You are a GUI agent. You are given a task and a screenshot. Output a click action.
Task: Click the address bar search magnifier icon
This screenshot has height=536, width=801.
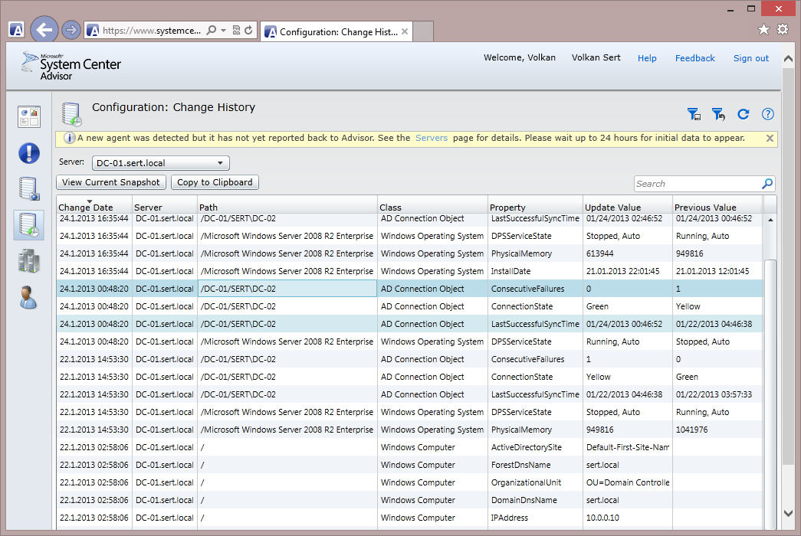pos(211,30)
